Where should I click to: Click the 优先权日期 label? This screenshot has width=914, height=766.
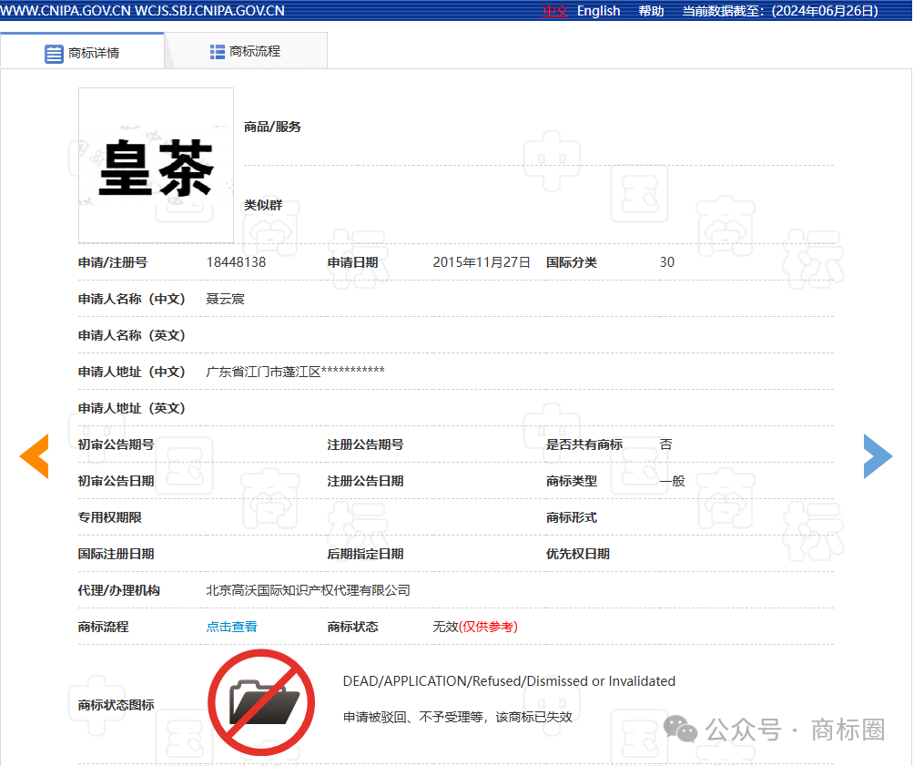pos(578,554)
